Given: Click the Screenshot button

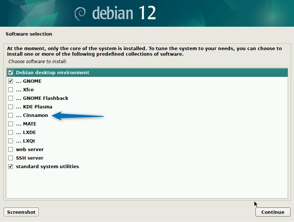Looking at the screenshot, I should click(21, 212).
